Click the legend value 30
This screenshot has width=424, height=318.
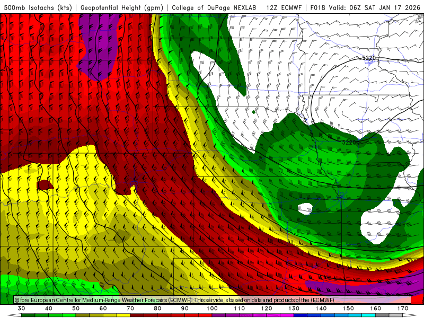21,308
